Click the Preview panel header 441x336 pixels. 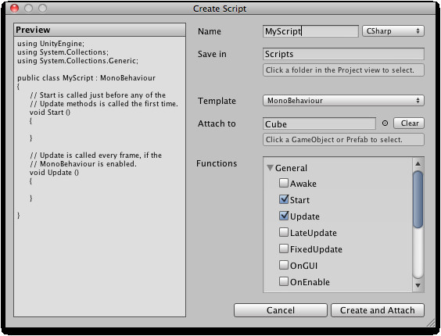[100, 30]
